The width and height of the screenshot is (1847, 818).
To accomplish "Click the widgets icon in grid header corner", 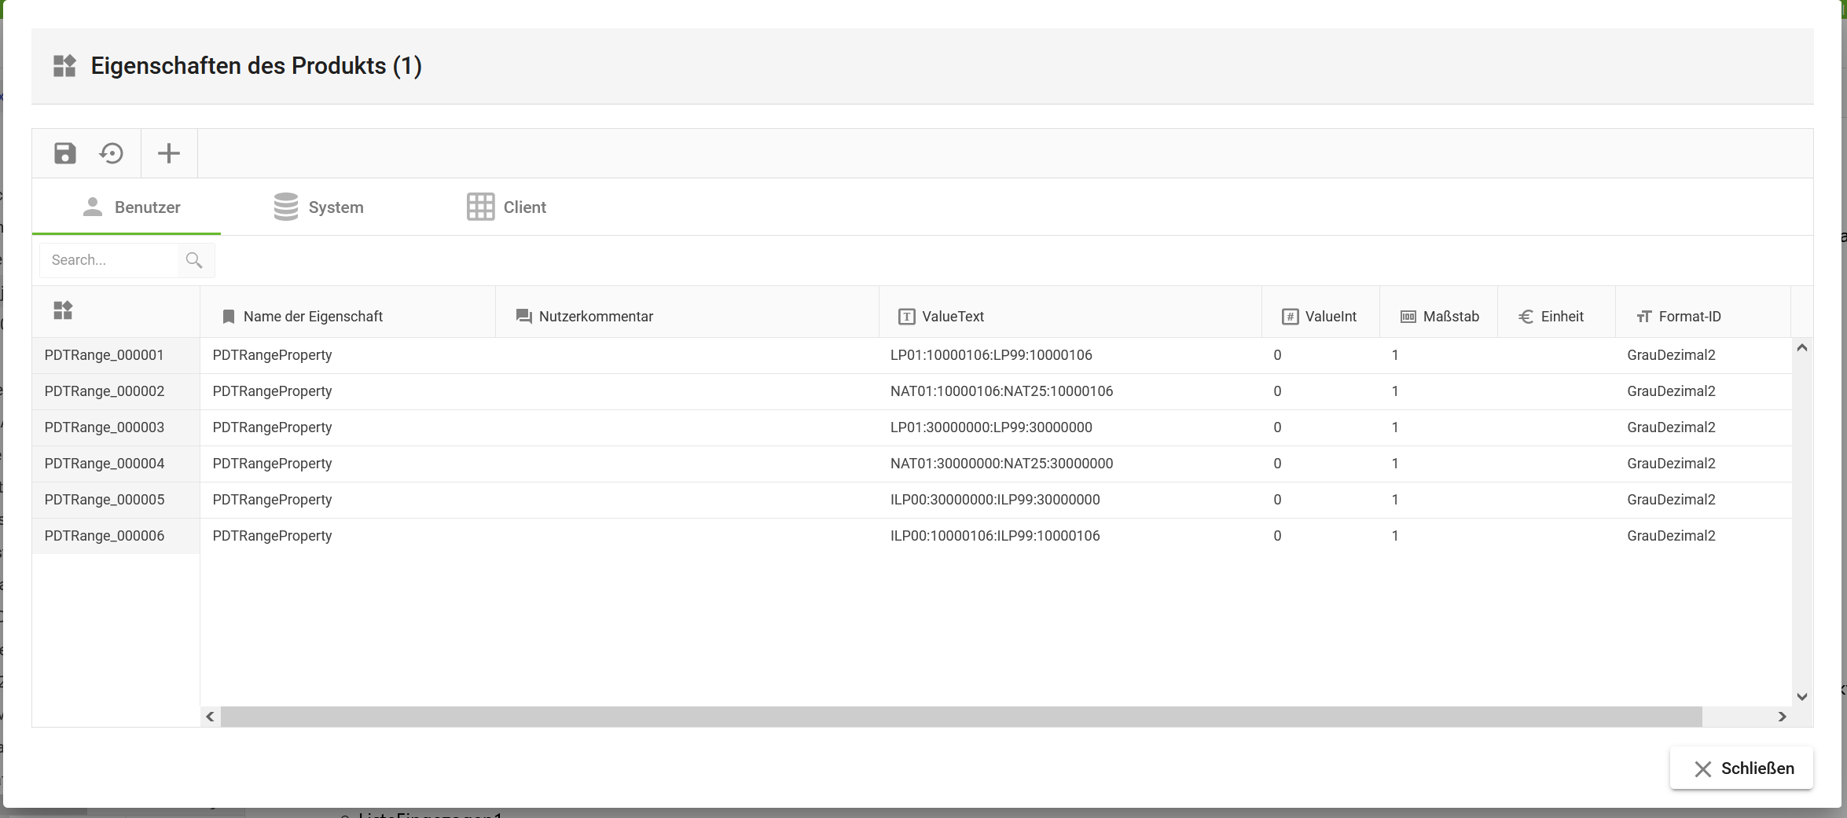I will [x=63, y=310].
